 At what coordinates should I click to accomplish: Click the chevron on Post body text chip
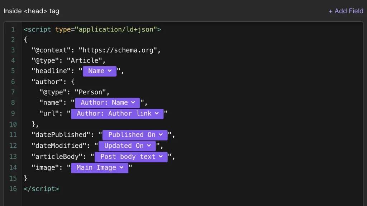click(161, 157)
